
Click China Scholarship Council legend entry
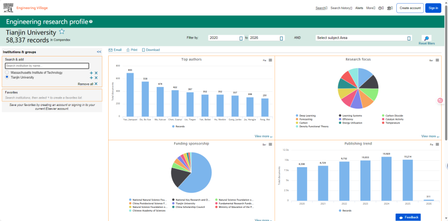click(x=188, y=207)
